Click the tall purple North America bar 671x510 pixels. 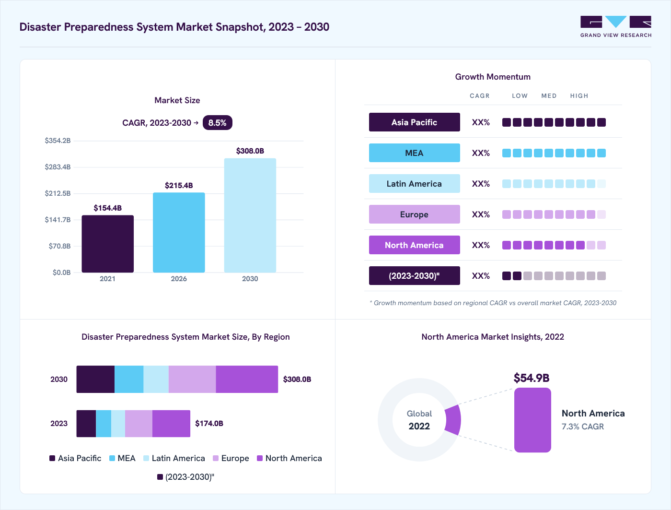click(532, 420)
